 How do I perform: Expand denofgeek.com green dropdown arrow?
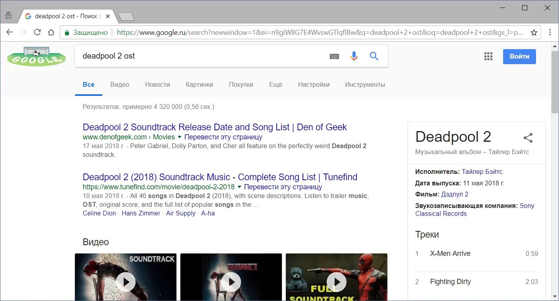coord(180,137)
